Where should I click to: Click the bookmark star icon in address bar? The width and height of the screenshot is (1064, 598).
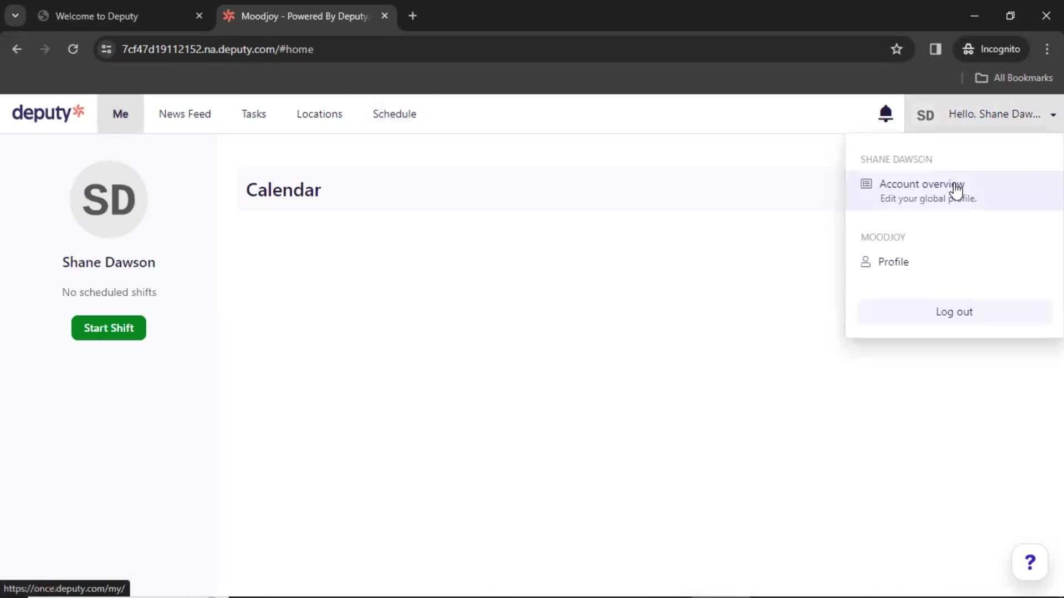click(897, 49)
